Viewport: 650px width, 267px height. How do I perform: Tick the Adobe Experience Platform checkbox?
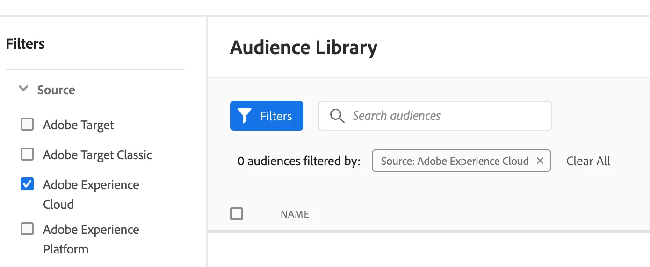tap(27, 229)
